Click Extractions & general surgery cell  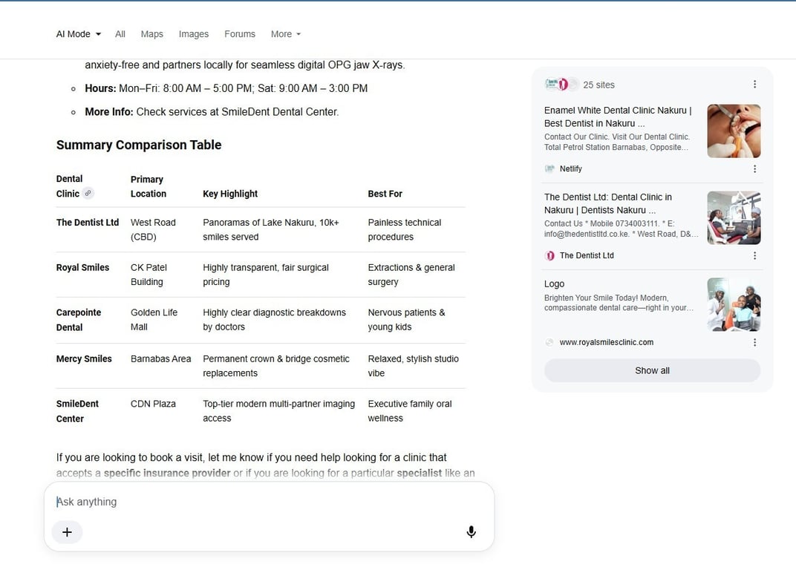click(x=411, y=275)
